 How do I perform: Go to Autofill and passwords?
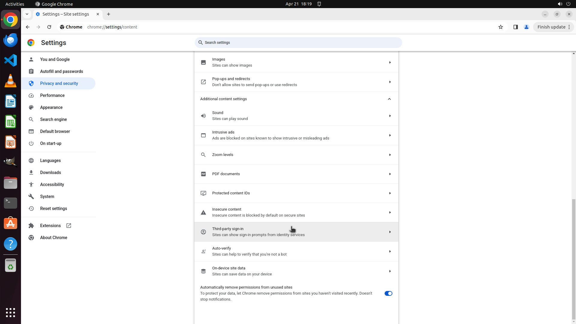(x=61, y=71)
